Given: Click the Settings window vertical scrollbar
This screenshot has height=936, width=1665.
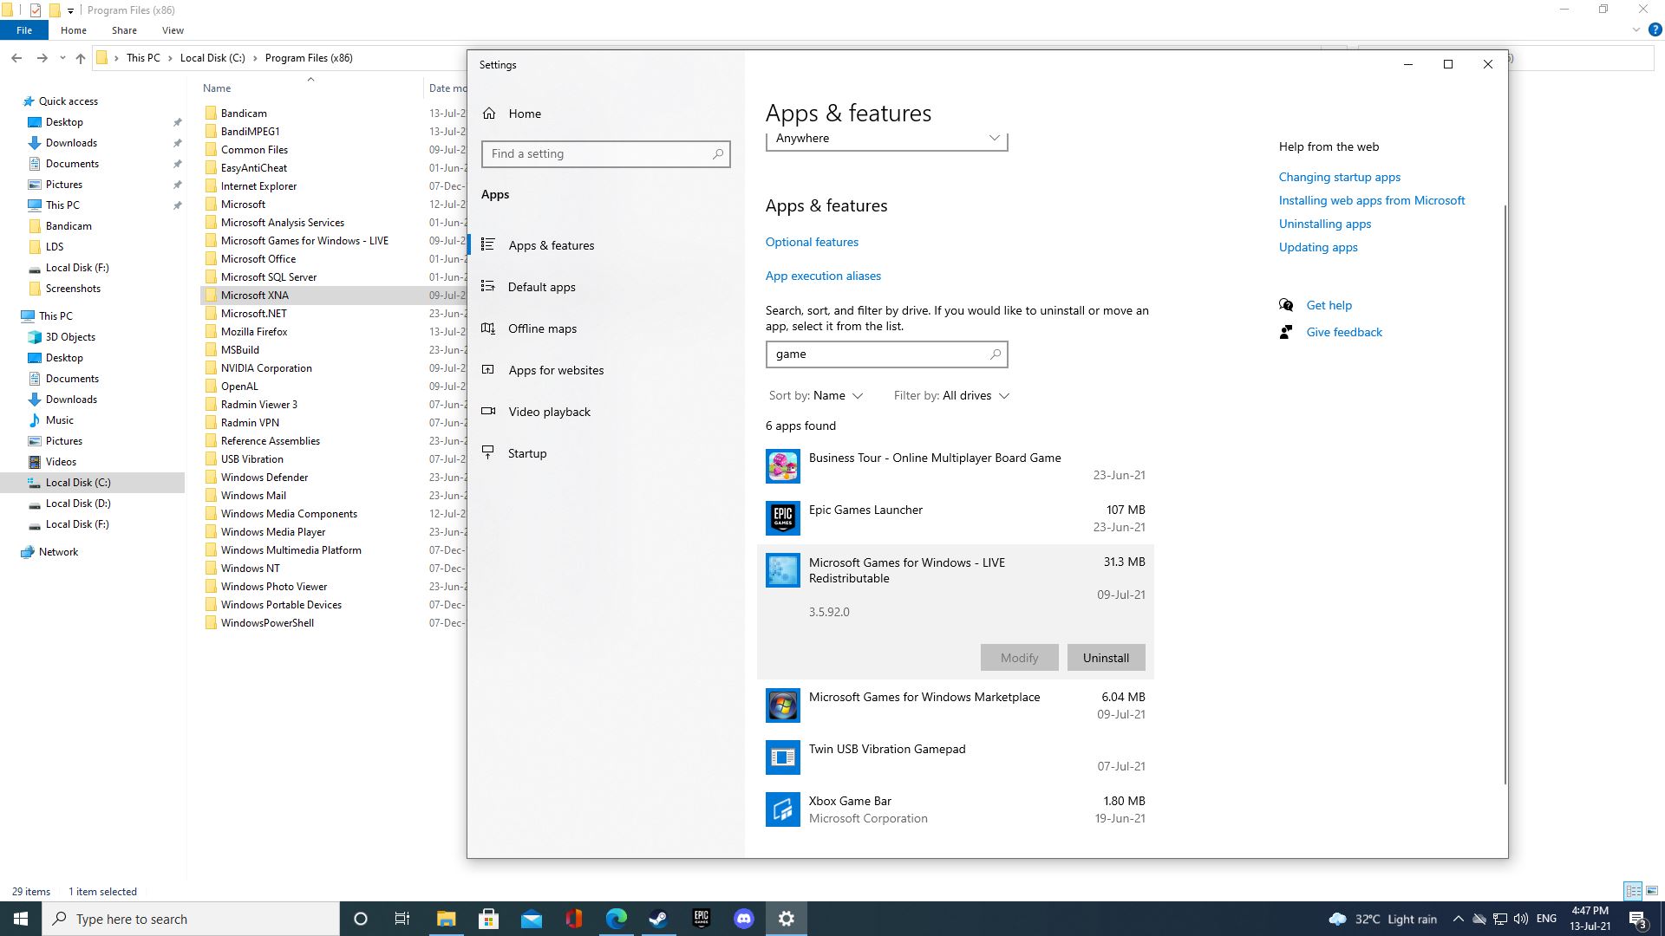Looking at the screenshot, I should (x=1505, y=494).
